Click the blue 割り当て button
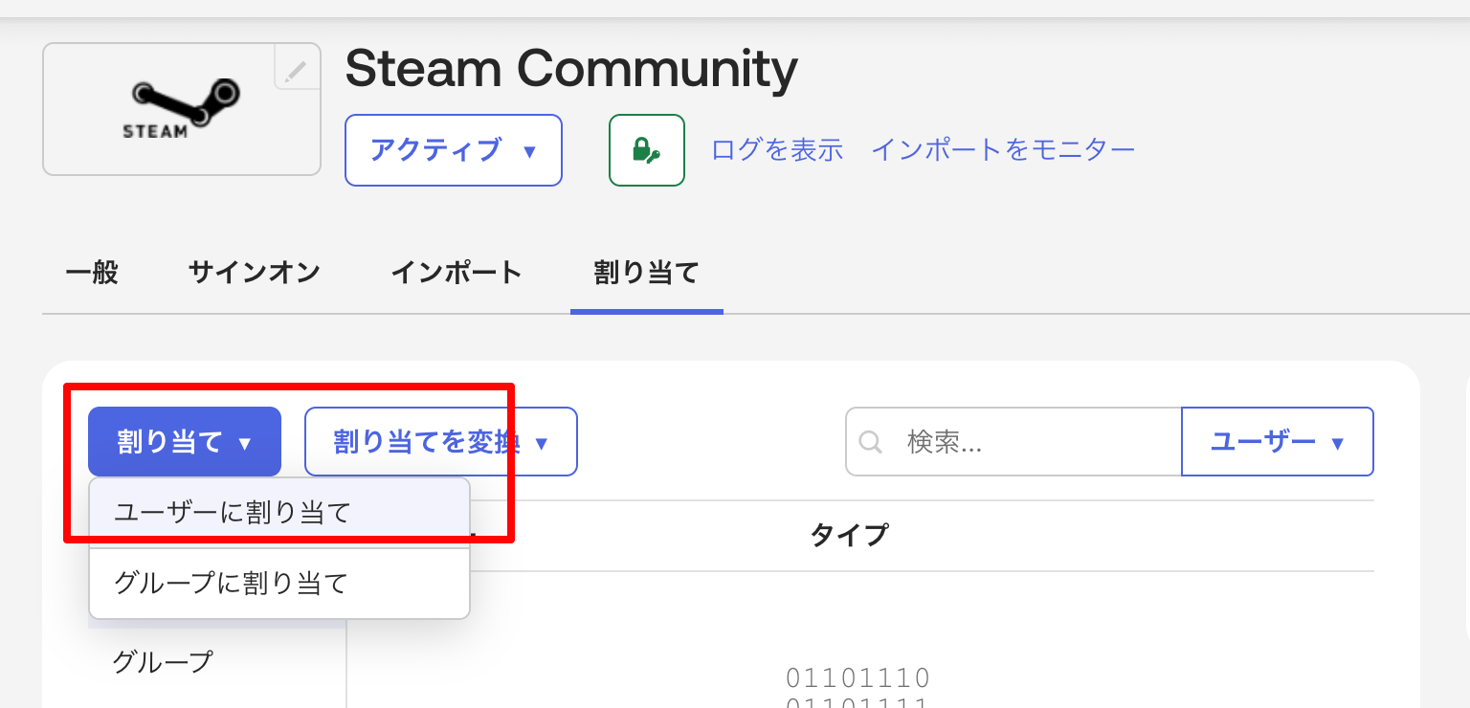 pyautogui.click(x=184, y=441)
